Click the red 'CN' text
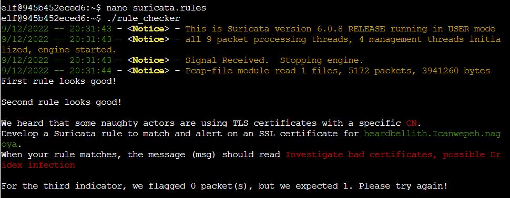The width and height of the screenshot is (510, 198). [x=412, y=123]
